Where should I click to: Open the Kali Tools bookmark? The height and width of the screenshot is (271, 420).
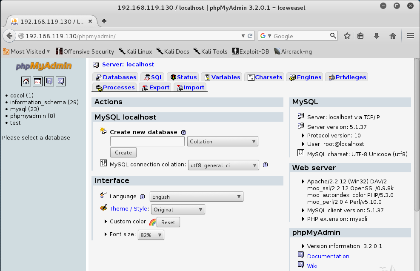pyautogui.click(x=211, y=51)
